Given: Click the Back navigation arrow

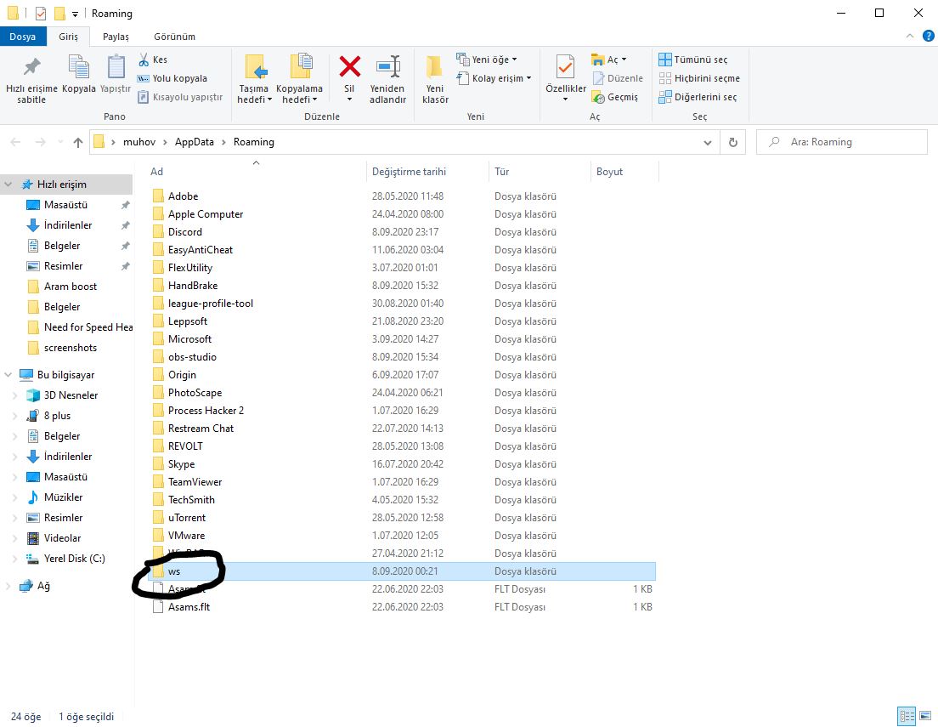Looking at the screenshot, I should coord(15,142).
